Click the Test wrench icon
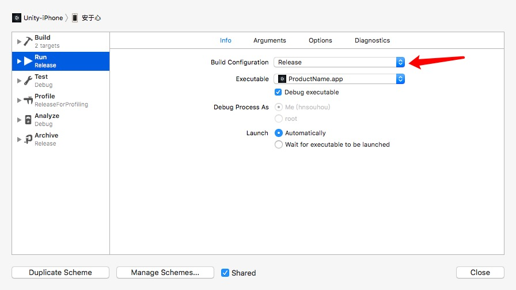This screenshot has width=516, height=290. pyautogui.click(x=28, y=81)
